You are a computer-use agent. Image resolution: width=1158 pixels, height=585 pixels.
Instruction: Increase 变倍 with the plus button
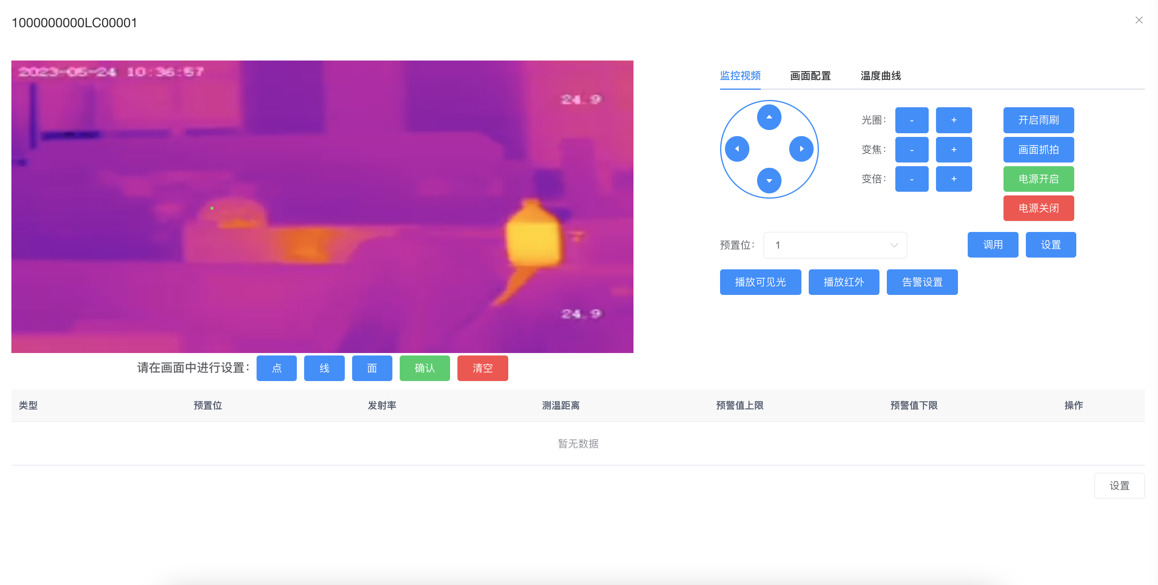(x=953, y=179)
